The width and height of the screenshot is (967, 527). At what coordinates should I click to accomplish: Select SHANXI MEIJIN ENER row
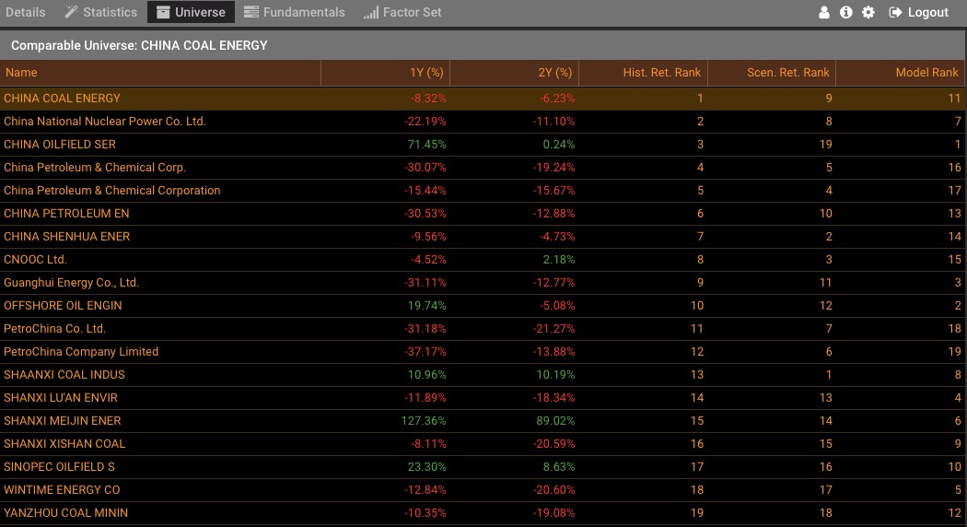(x=483, y=421)
